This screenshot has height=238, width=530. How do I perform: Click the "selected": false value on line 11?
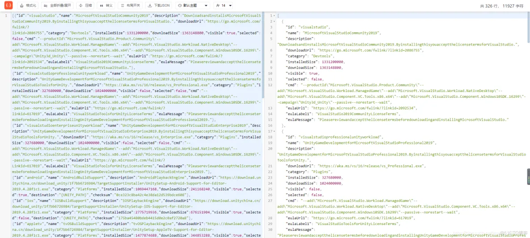(317, 79)
